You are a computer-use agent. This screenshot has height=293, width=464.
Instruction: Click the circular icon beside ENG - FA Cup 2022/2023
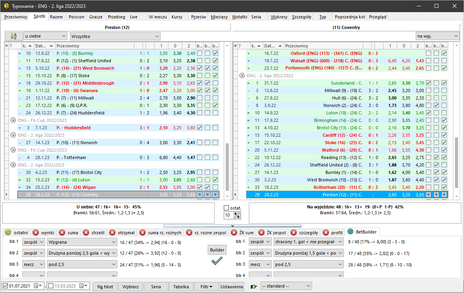pyautogui.click(x=12, y=120)
